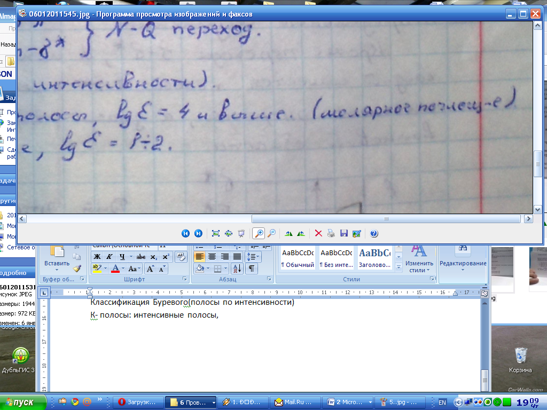The image size is (547, 410).
Task: Open shading color dropdown arrow
Action: click(x=208, y=269)
